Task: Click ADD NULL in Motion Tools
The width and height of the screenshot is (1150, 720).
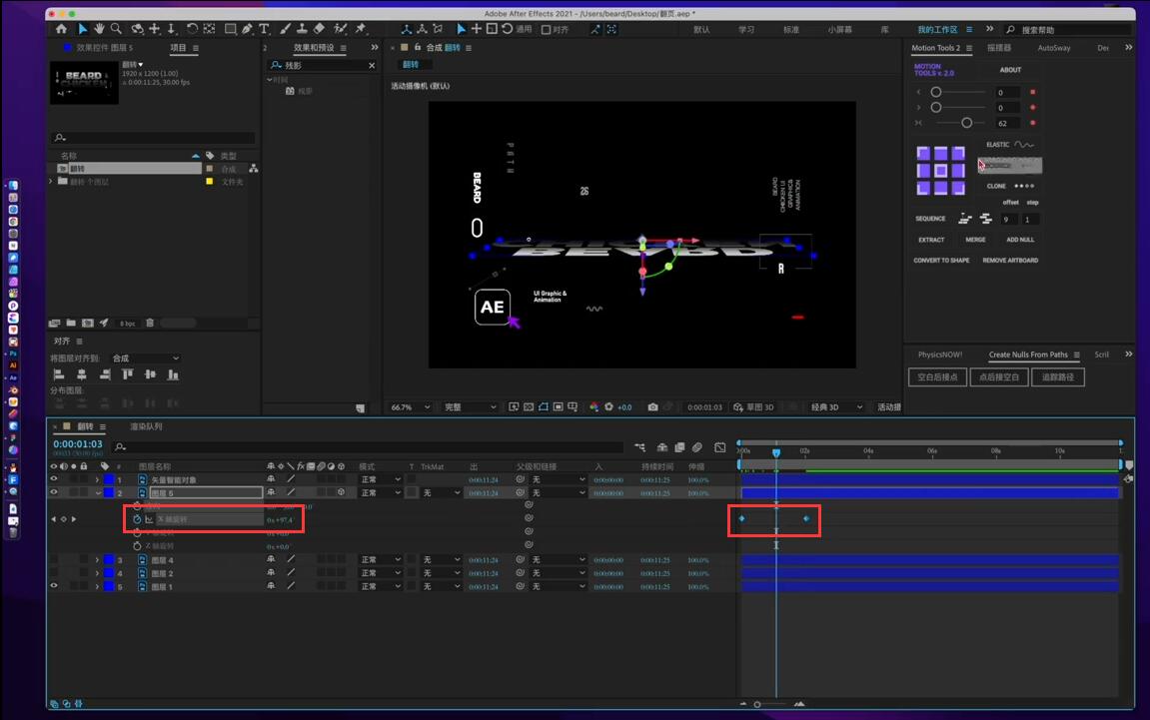Action: click(1020, 240)
